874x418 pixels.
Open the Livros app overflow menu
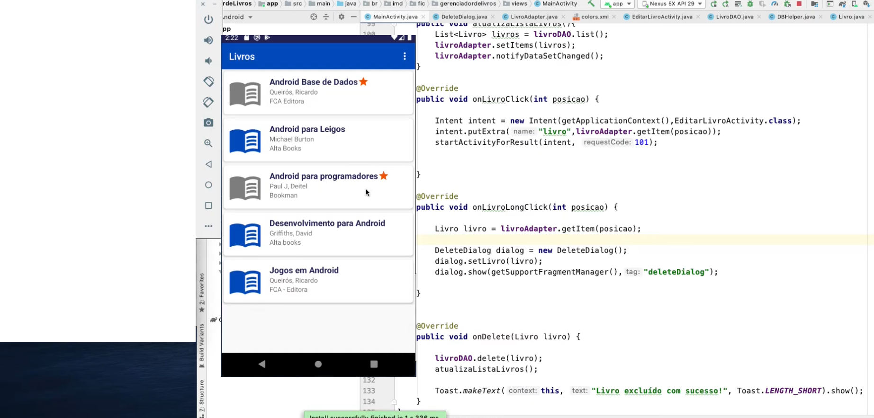coord(405,56)
